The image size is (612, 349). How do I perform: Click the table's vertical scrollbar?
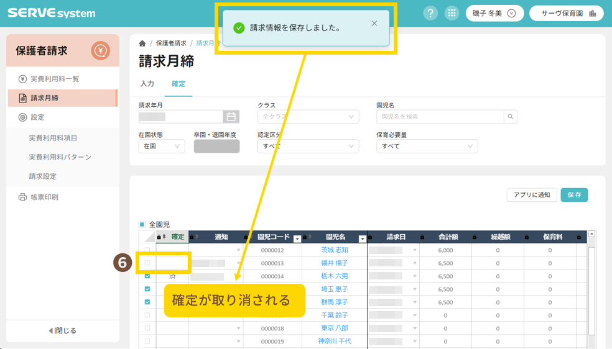pyautogui.click(x=592, y=286)
